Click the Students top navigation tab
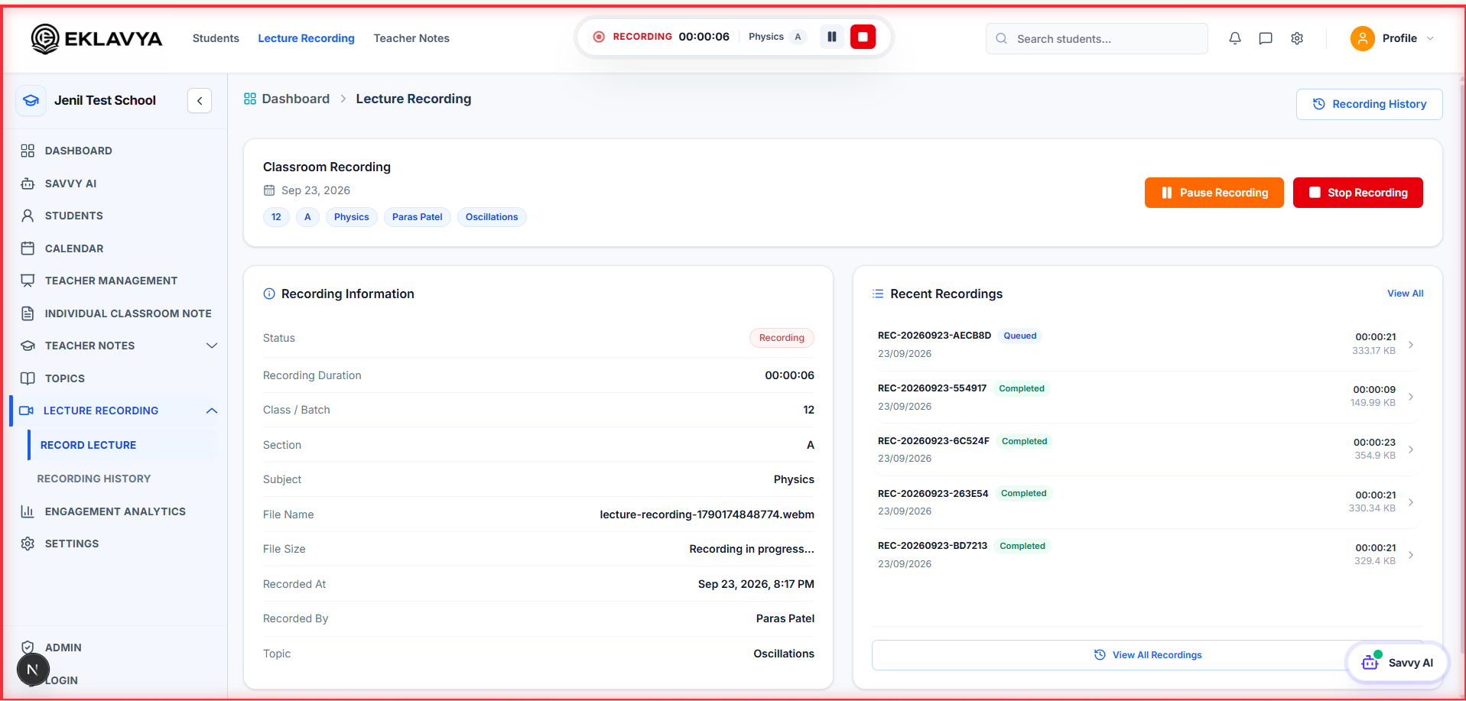Viewport: 1466px width, 701px height. coord(216,38)
